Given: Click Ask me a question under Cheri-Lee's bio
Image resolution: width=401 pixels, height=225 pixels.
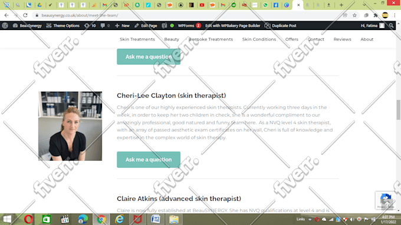Looking at the screenshot, I should [x=149, y=160].
